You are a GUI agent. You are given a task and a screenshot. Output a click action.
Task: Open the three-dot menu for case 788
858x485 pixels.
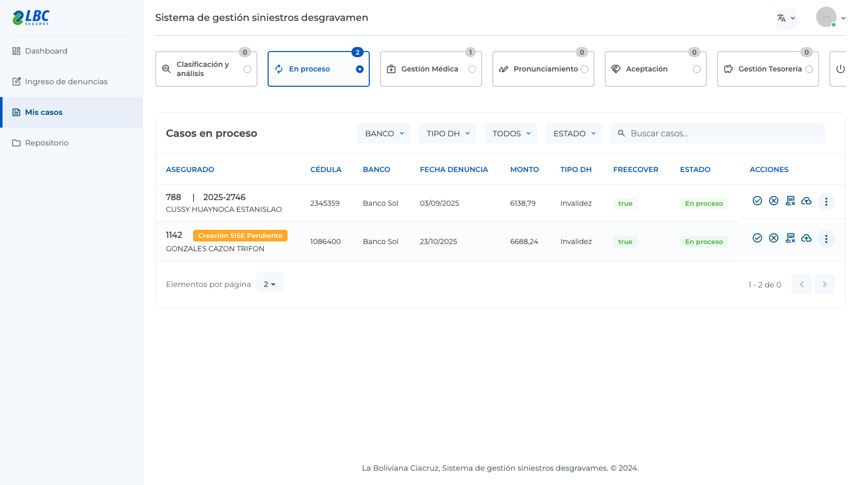pyautogui.click(x=826, y=201)
